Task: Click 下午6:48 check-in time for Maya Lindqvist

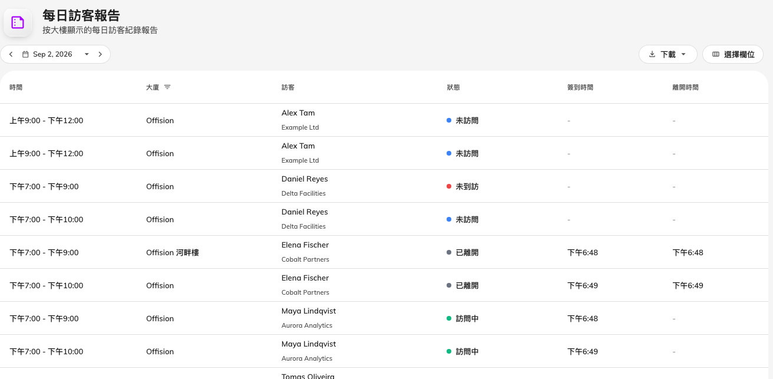Action: click(583, 318)
